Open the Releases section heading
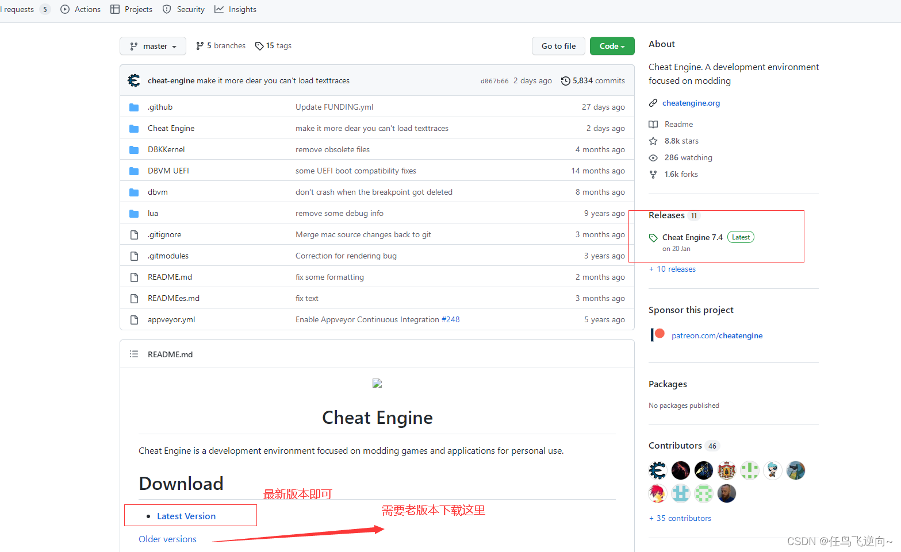This screenshot has height=552, width=901. 666,215
